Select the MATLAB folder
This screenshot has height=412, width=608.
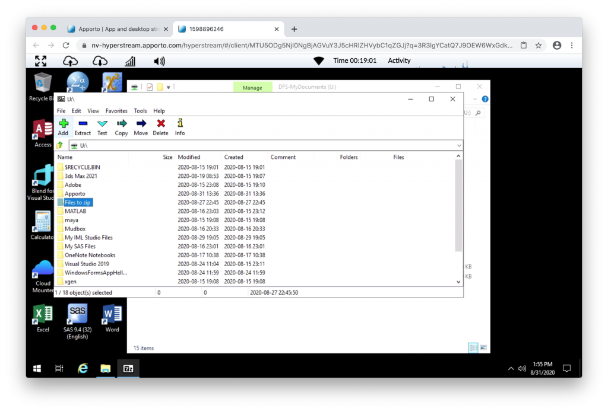click(x=75, y=211)
